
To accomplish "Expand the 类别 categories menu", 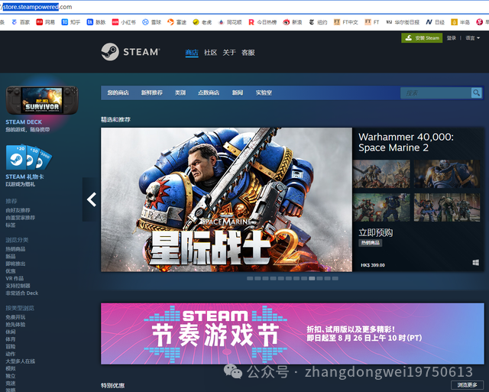I will pos(180,92).
